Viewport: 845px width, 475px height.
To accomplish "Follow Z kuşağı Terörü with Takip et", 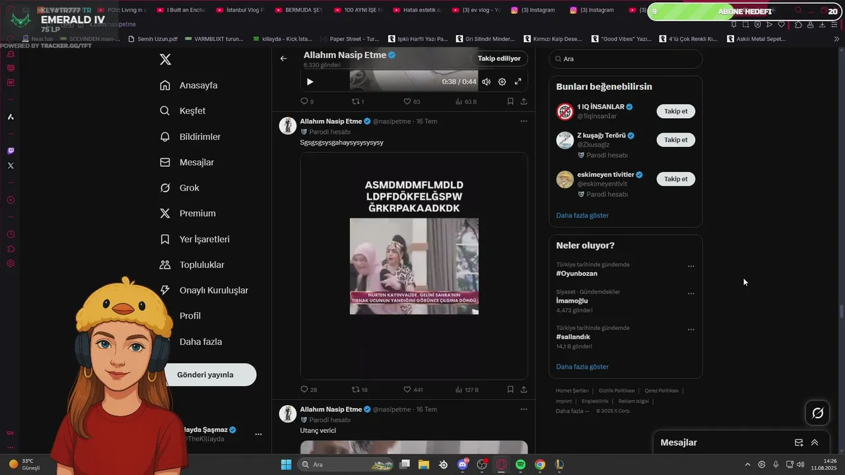I will pos(675,140).
